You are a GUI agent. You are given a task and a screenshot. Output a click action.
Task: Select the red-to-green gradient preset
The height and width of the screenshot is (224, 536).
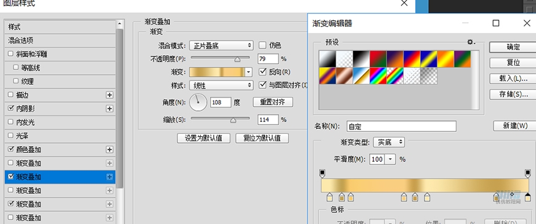(x=378, y=60)
